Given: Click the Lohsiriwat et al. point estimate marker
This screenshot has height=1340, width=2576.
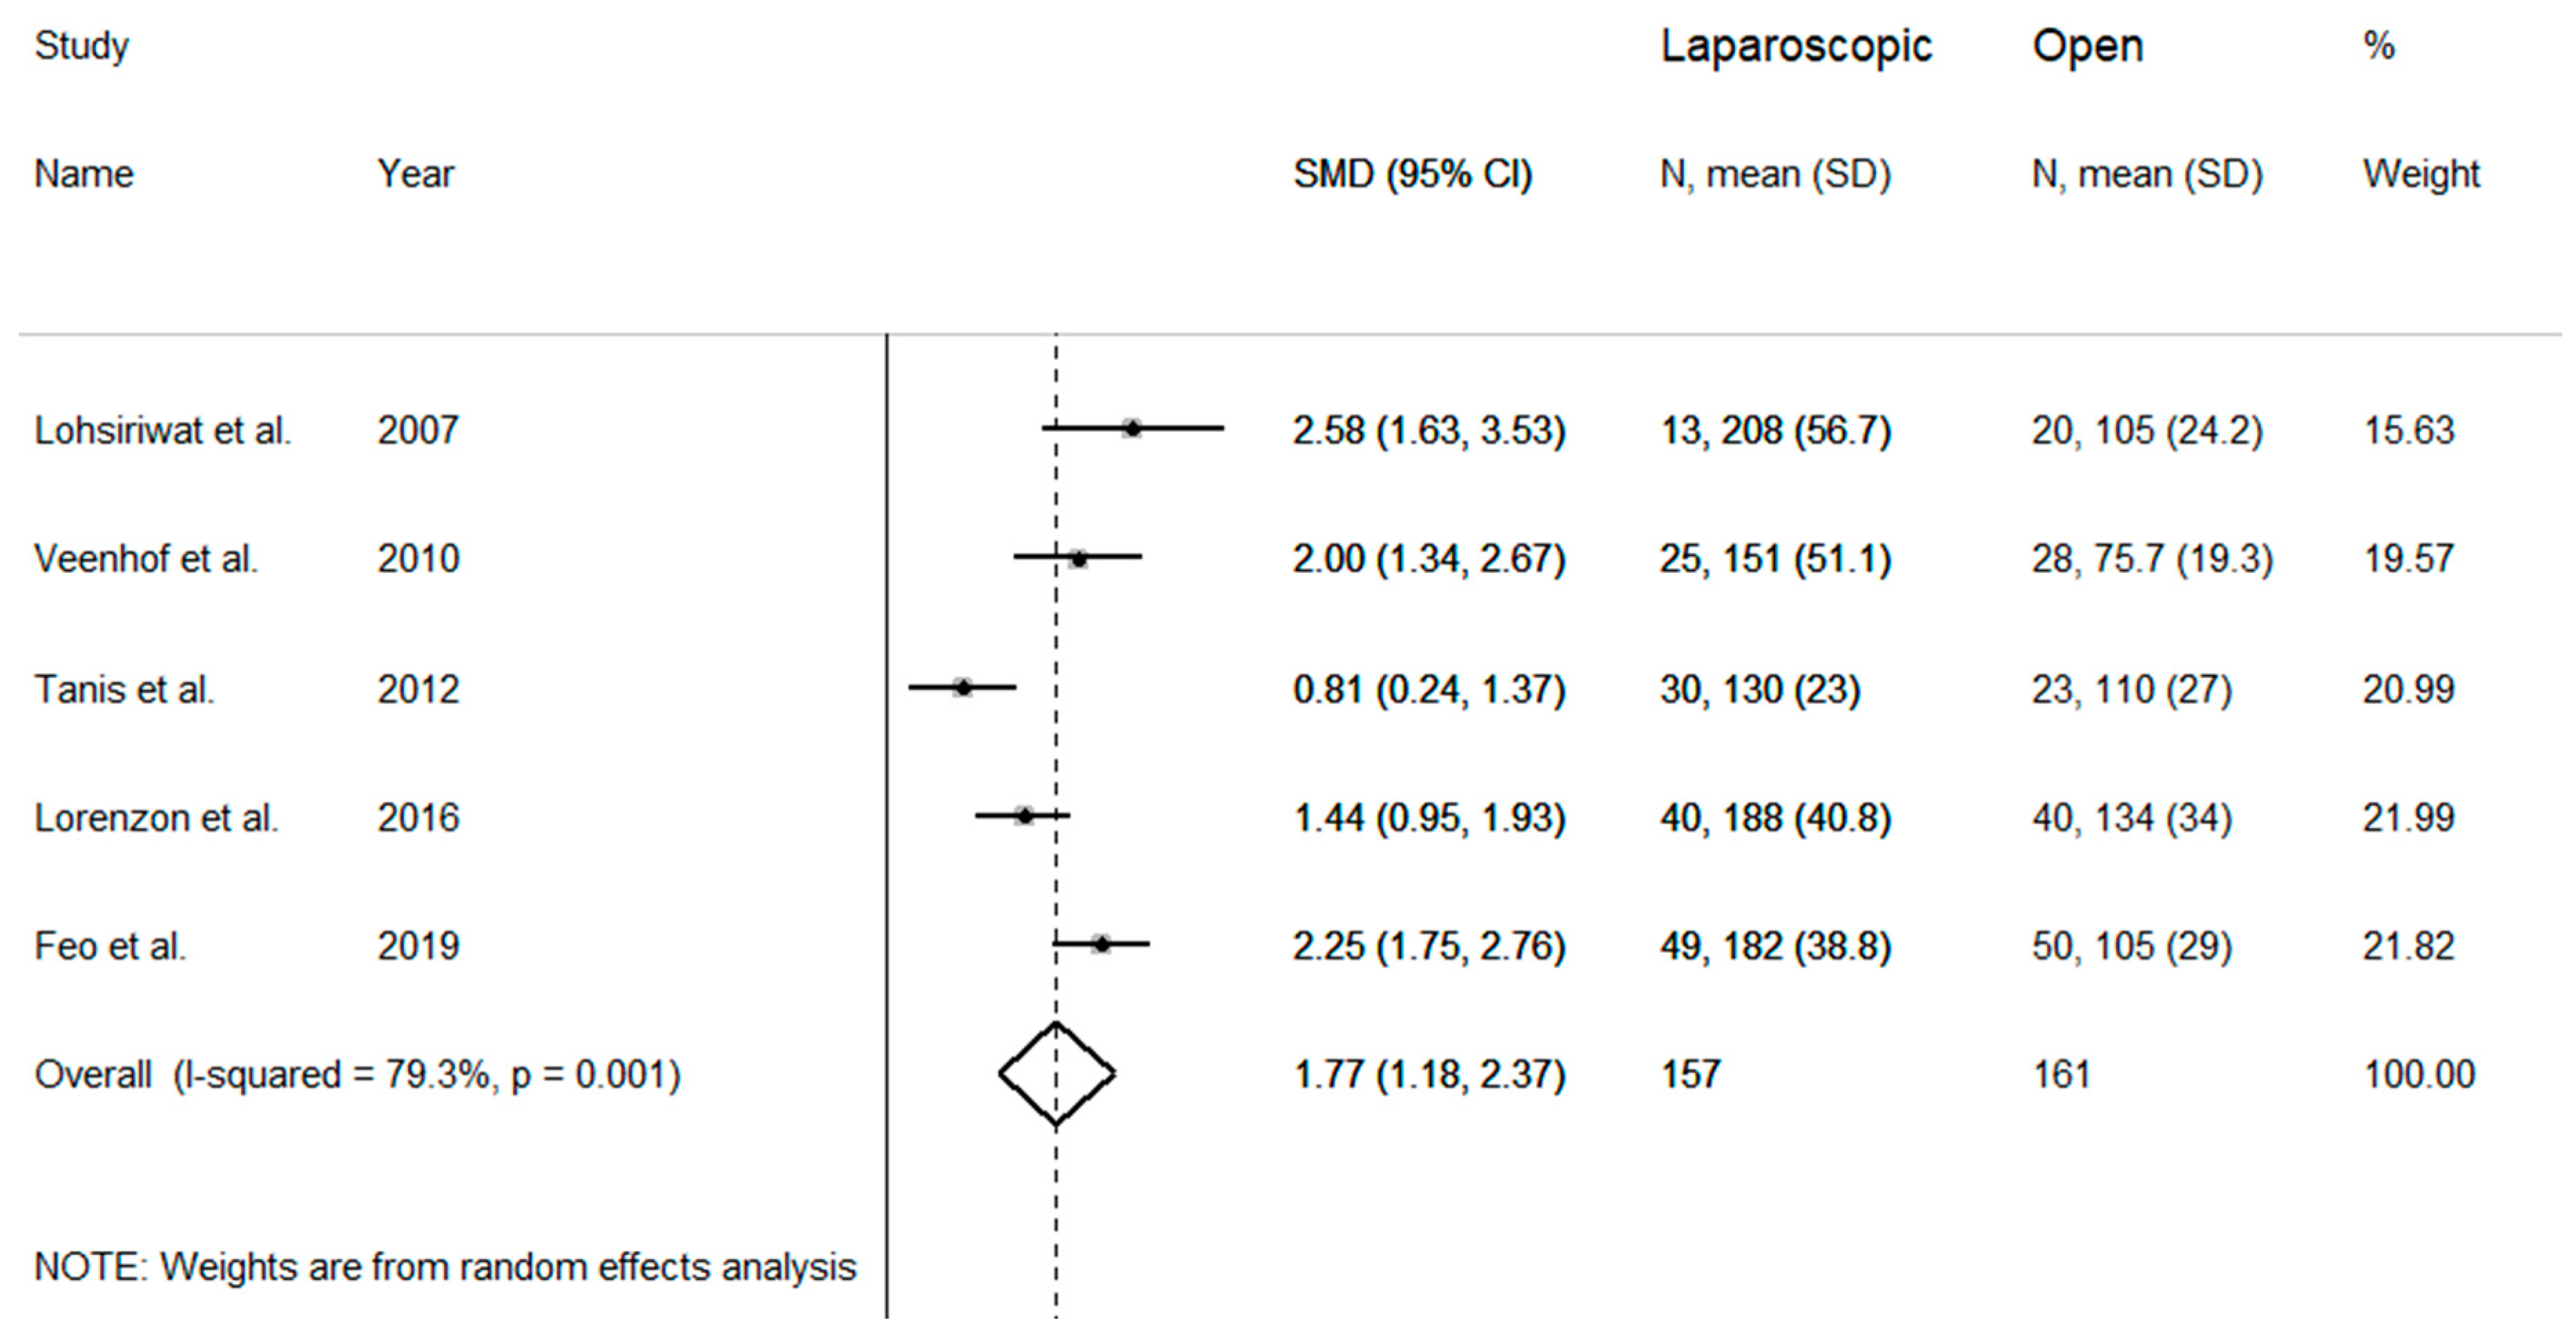Looking at the screenshot, I should click(1132, 428).
